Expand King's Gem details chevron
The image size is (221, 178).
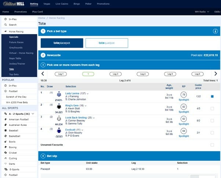click(x=86, y=106)
